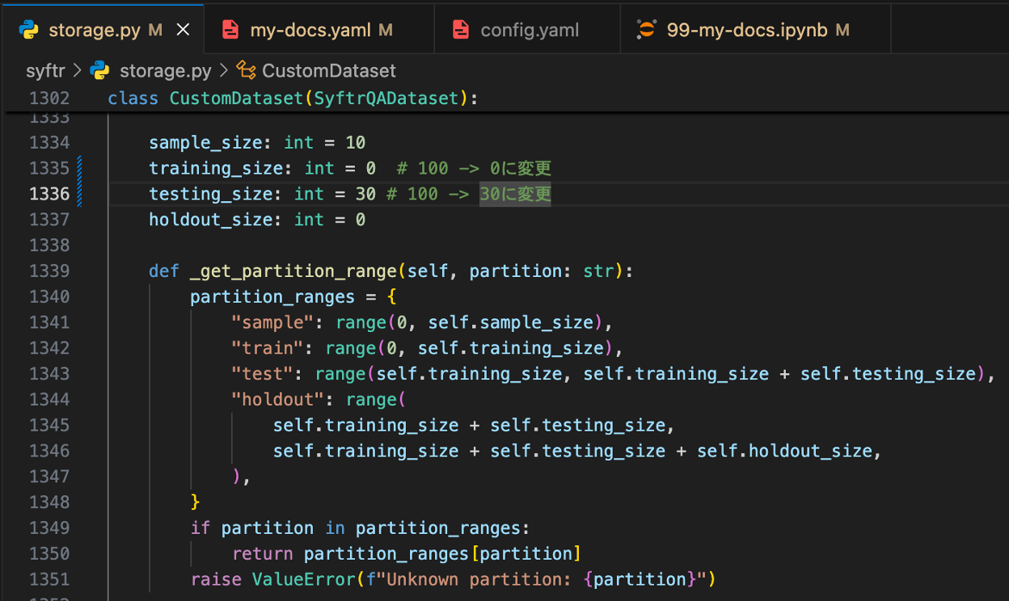
Task: Click the holdout_size variable on line 1337
Action: tap(210, 220)
